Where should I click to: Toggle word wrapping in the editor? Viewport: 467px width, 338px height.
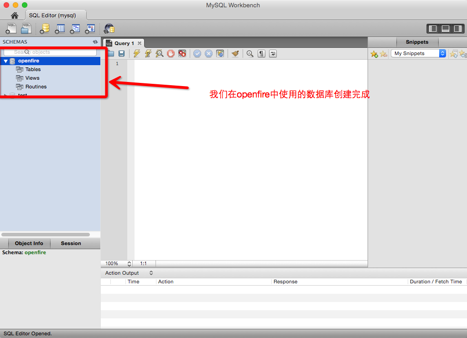pyautogui.click(x=273, y=54)
